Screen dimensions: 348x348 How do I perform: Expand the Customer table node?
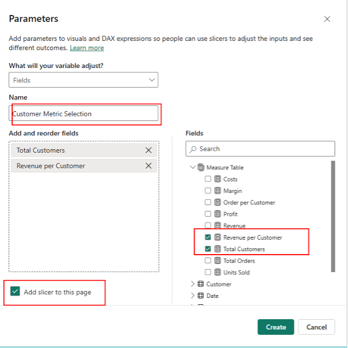pyautogui.click(x=192, y=284)
